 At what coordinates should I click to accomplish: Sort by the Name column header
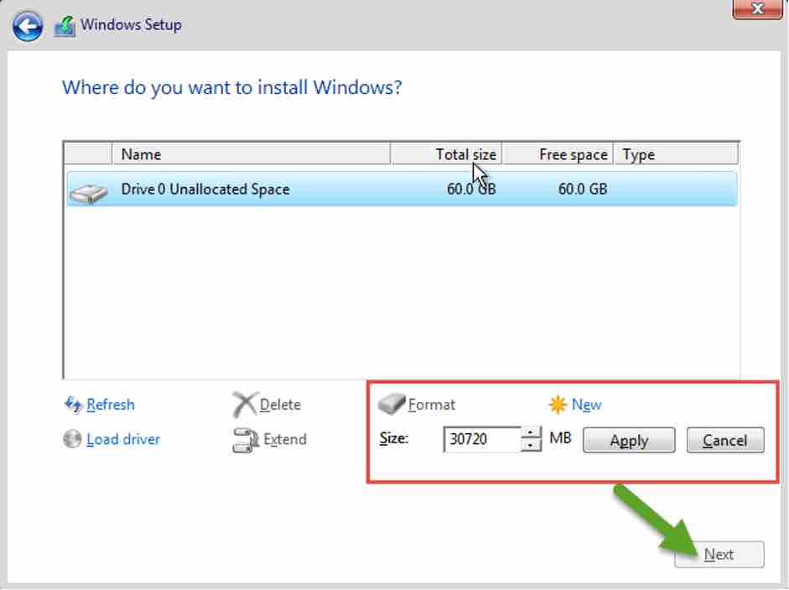coord(252,154)
